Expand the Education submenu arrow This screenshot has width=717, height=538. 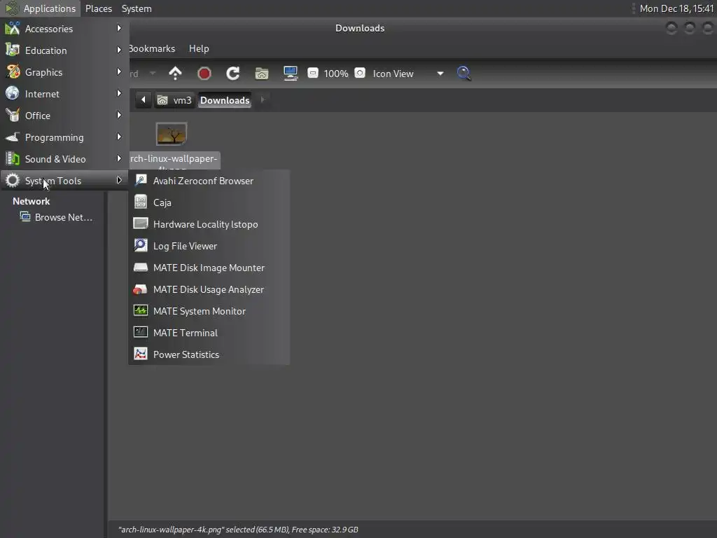119,50
